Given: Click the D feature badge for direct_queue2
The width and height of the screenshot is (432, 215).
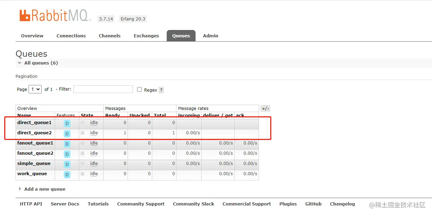Looking at the screenshot, I should pyautogui.click(x=67, y=134).
